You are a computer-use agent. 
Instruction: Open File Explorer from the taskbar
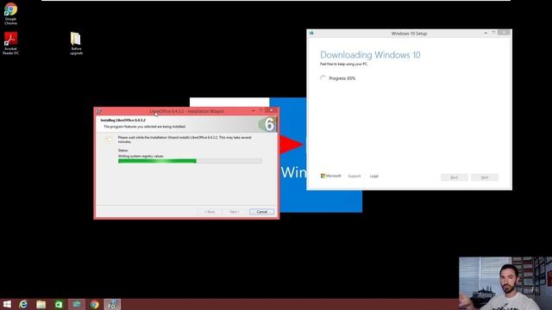41,304
